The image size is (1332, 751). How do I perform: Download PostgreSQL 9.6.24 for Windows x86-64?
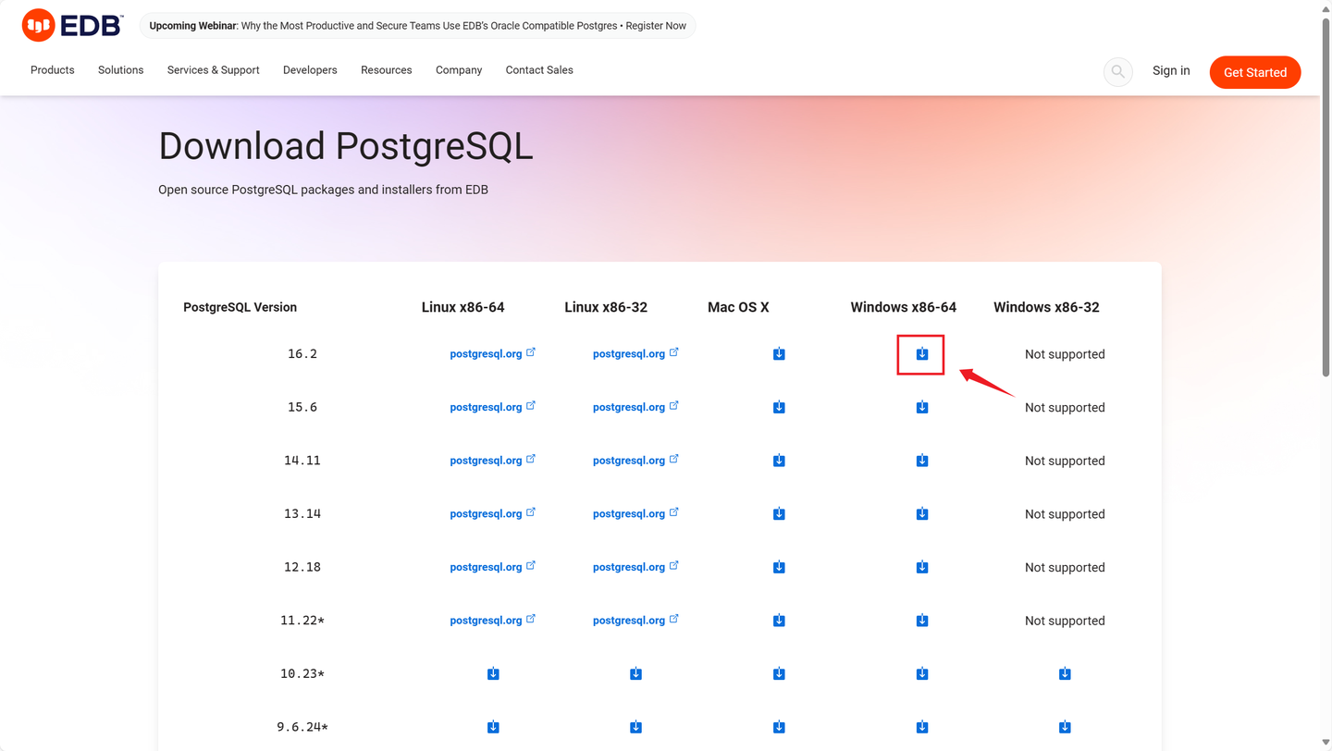(922, 727)
